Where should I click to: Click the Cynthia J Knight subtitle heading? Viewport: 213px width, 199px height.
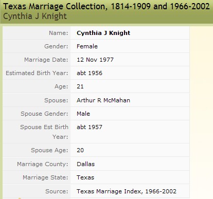(x=35, y=16)
